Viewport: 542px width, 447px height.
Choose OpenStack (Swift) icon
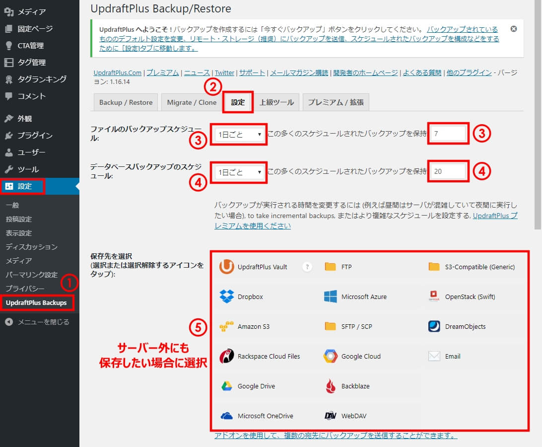coord(434,297)
